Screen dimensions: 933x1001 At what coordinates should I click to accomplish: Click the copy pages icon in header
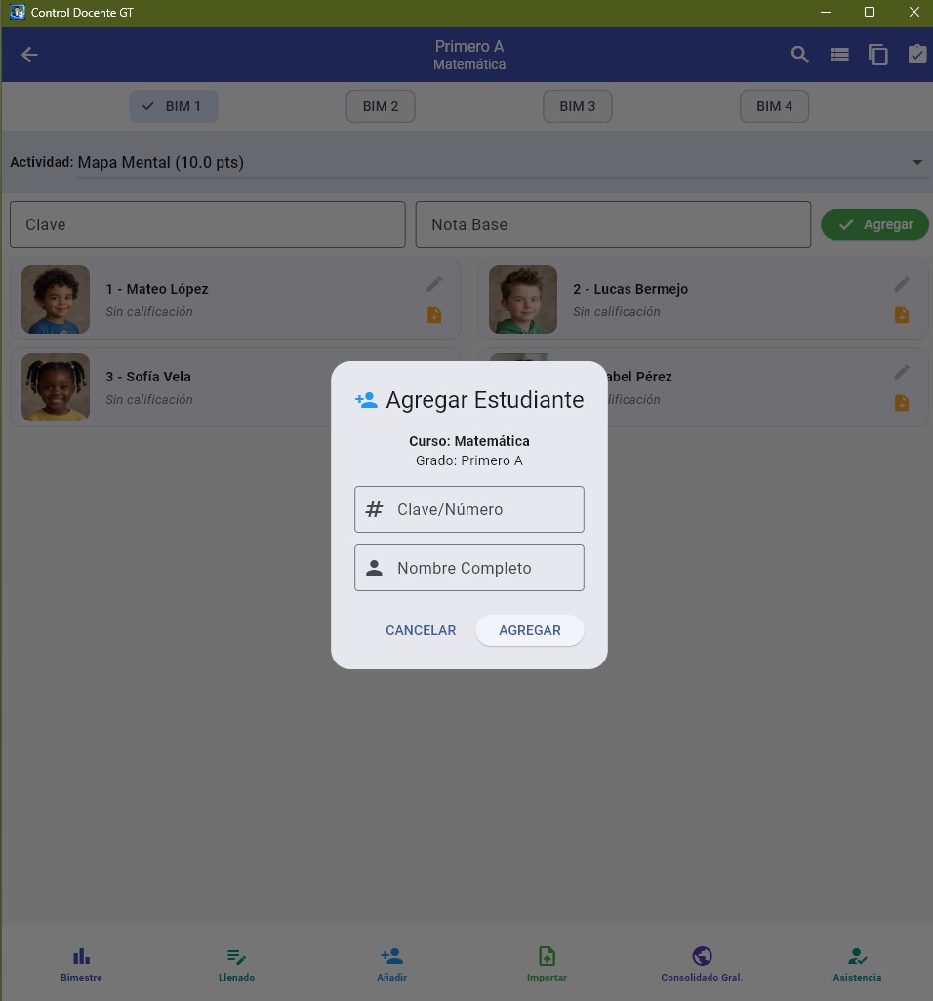[878, 55]
